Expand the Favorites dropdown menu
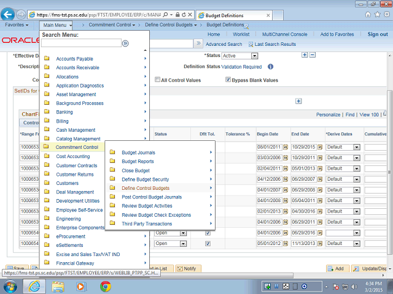 [17, 25]
